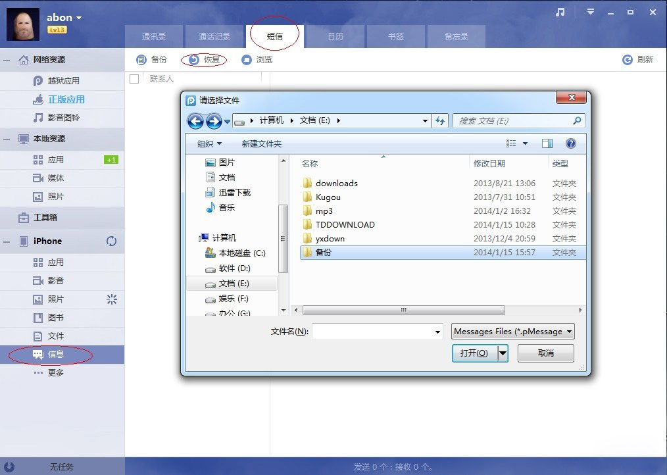Open the abon user account dropdown
This screenshot has height=475, width=667.
79,18
